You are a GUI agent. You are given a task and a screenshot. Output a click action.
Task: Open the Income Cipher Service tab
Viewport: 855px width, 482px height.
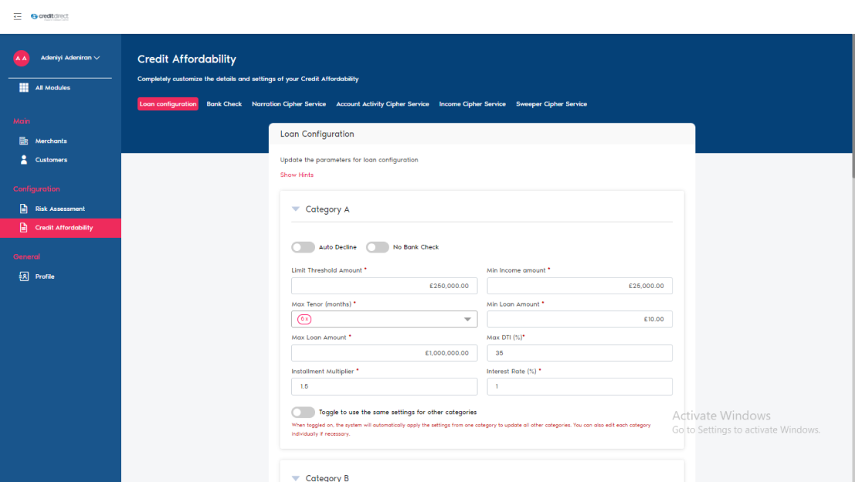[x=472, y=104]
